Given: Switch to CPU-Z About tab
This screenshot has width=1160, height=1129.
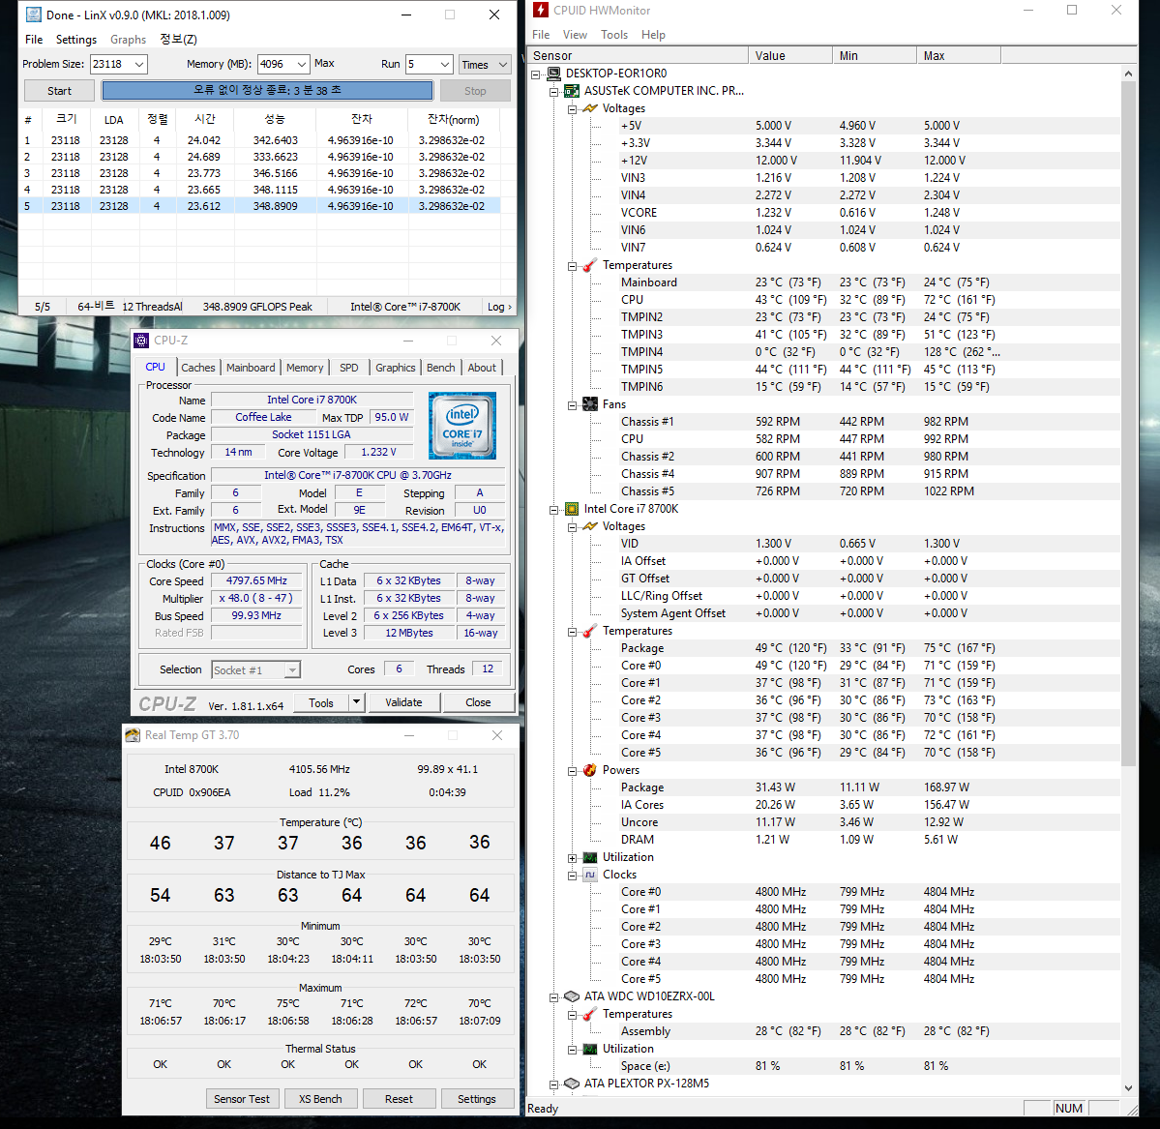Looking at the screenshot, I should [x=482, y=368].
